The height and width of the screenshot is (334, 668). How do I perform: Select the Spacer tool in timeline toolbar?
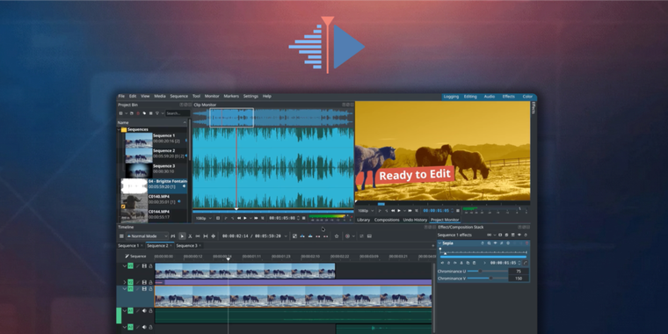click(x=198, y=236)
